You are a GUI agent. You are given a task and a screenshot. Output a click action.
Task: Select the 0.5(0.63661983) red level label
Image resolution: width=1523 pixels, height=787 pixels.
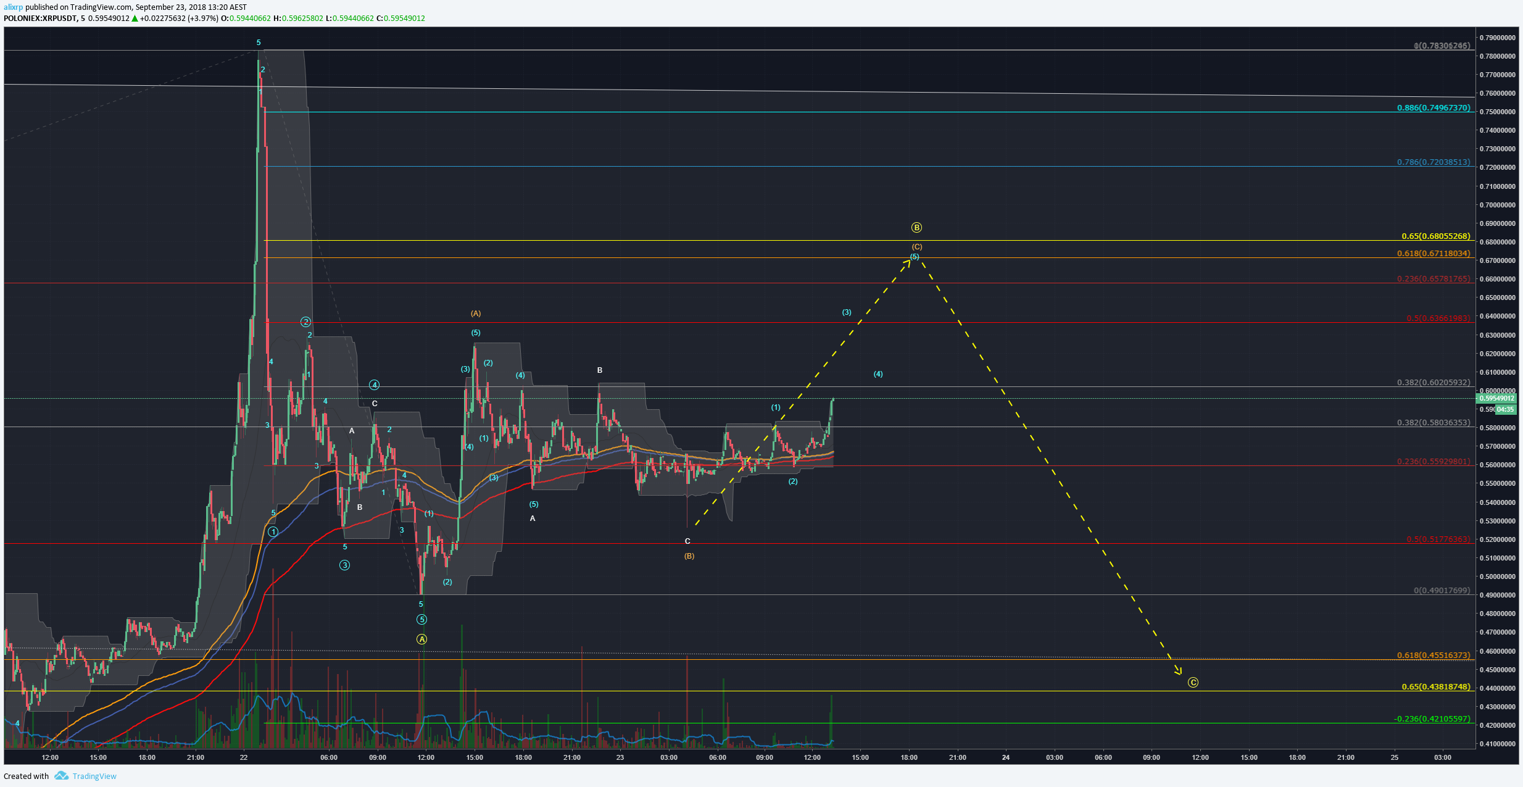(1438, 318)
